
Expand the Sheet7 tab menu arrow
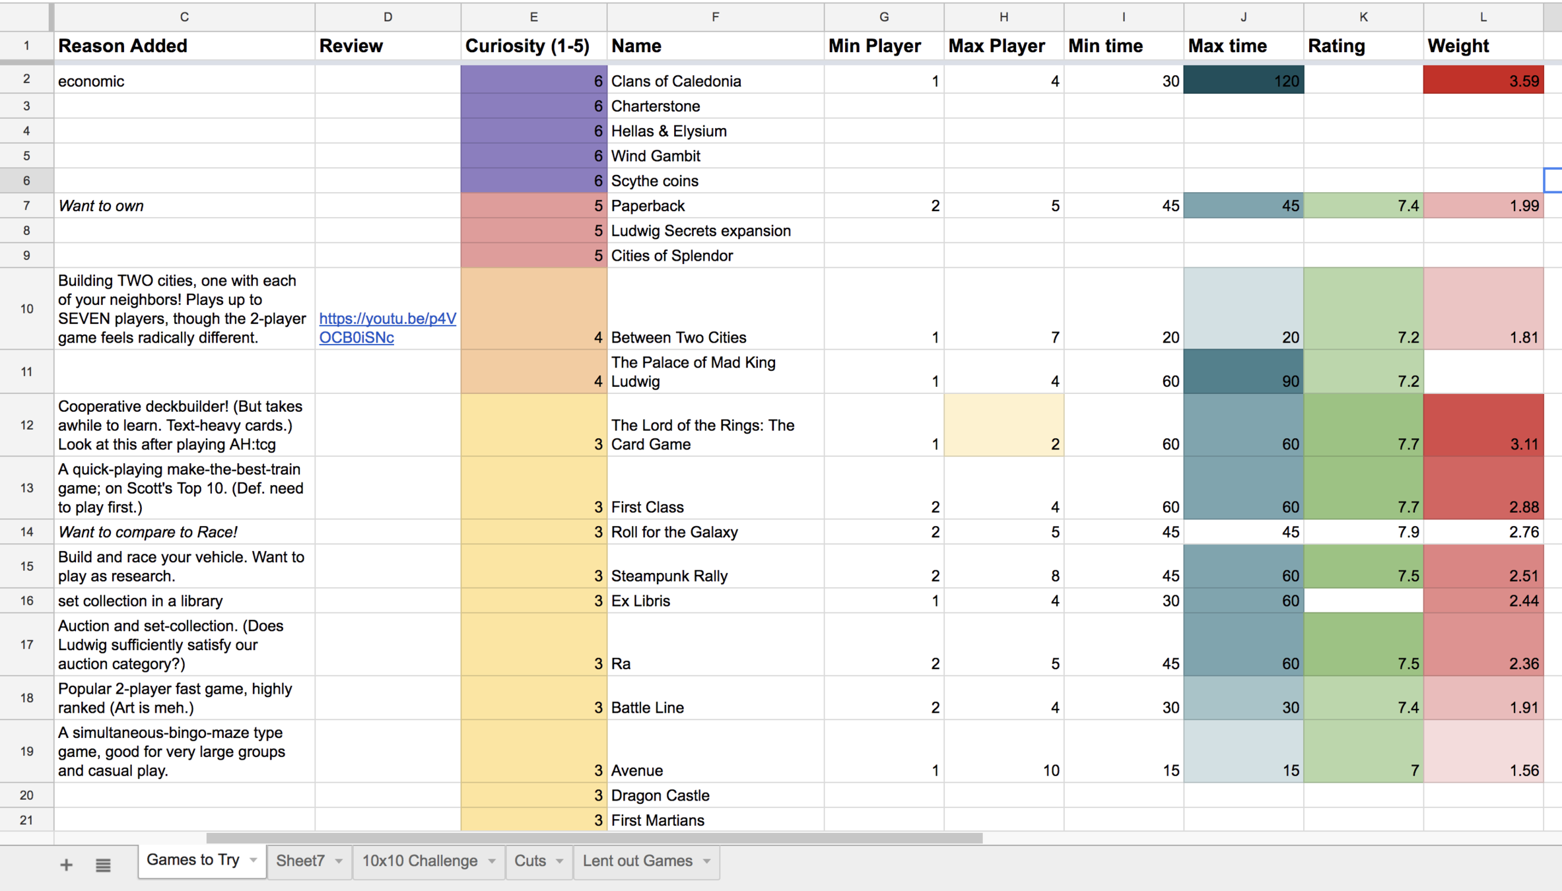[339, 861]
